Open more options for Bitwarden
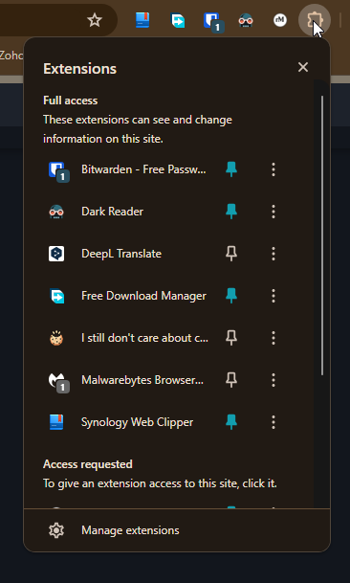Screen dimensions: 350x583 pos(273,169)
